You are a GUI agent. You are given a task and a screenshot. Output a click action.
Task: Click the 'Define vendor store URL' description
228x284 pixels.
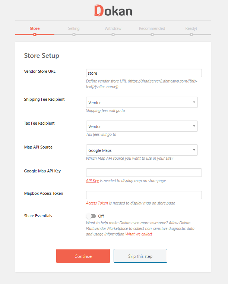tap(142, 84)
